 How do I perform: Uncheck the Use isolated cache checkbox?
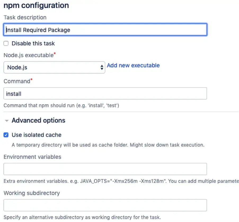6,135
